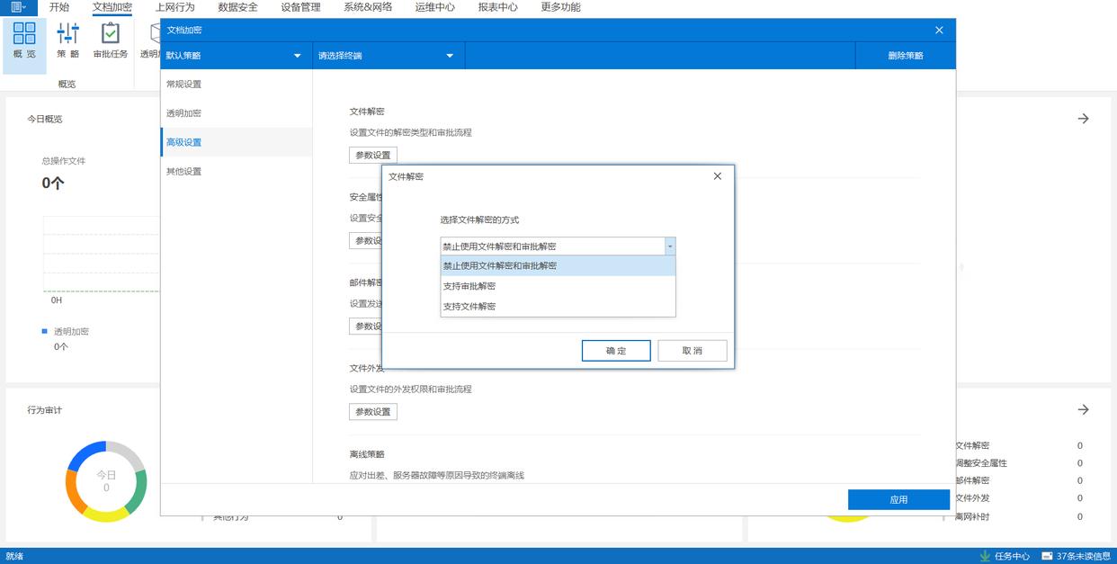
Task: Open the 文档加密 ribbon tab
Action: coord(112,7)
